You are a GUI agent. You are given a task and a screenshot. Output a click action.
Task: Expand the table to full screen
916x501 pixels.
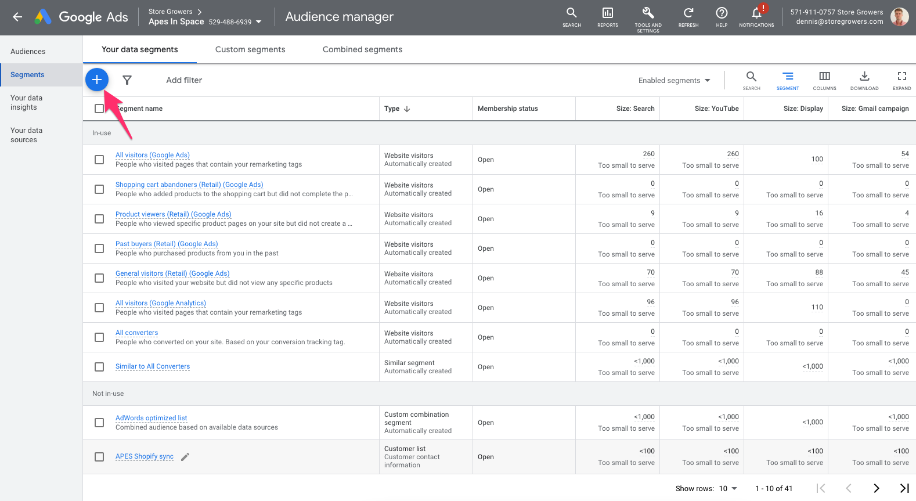(x=901, y=80)
